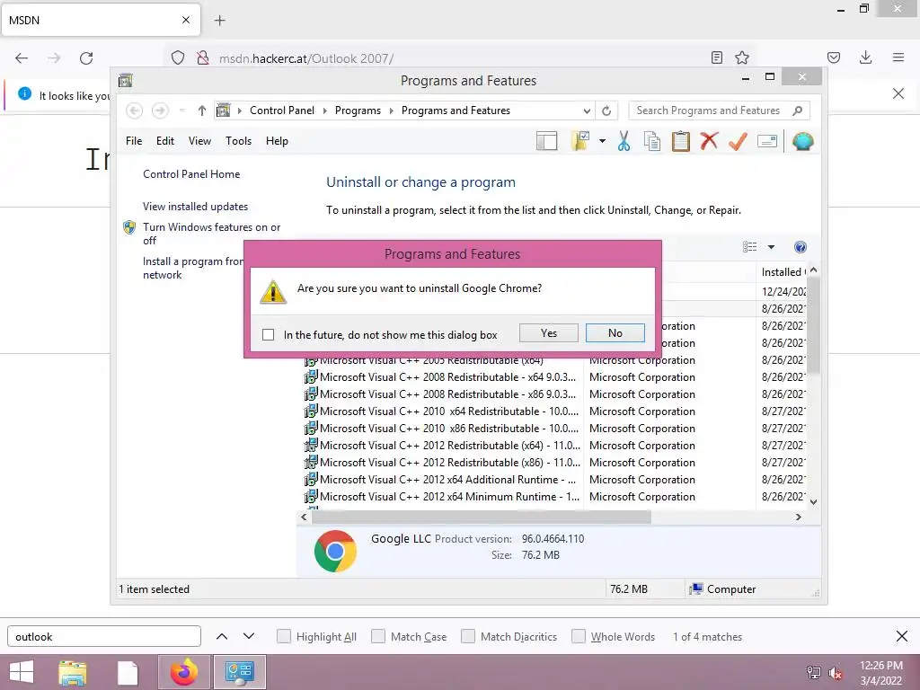Go back in Firefox browser
920x690 pixels.
pyautogui.click(x=22, y=58)
